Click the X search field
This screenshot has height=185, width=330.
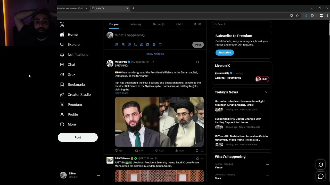coord(242,24)
